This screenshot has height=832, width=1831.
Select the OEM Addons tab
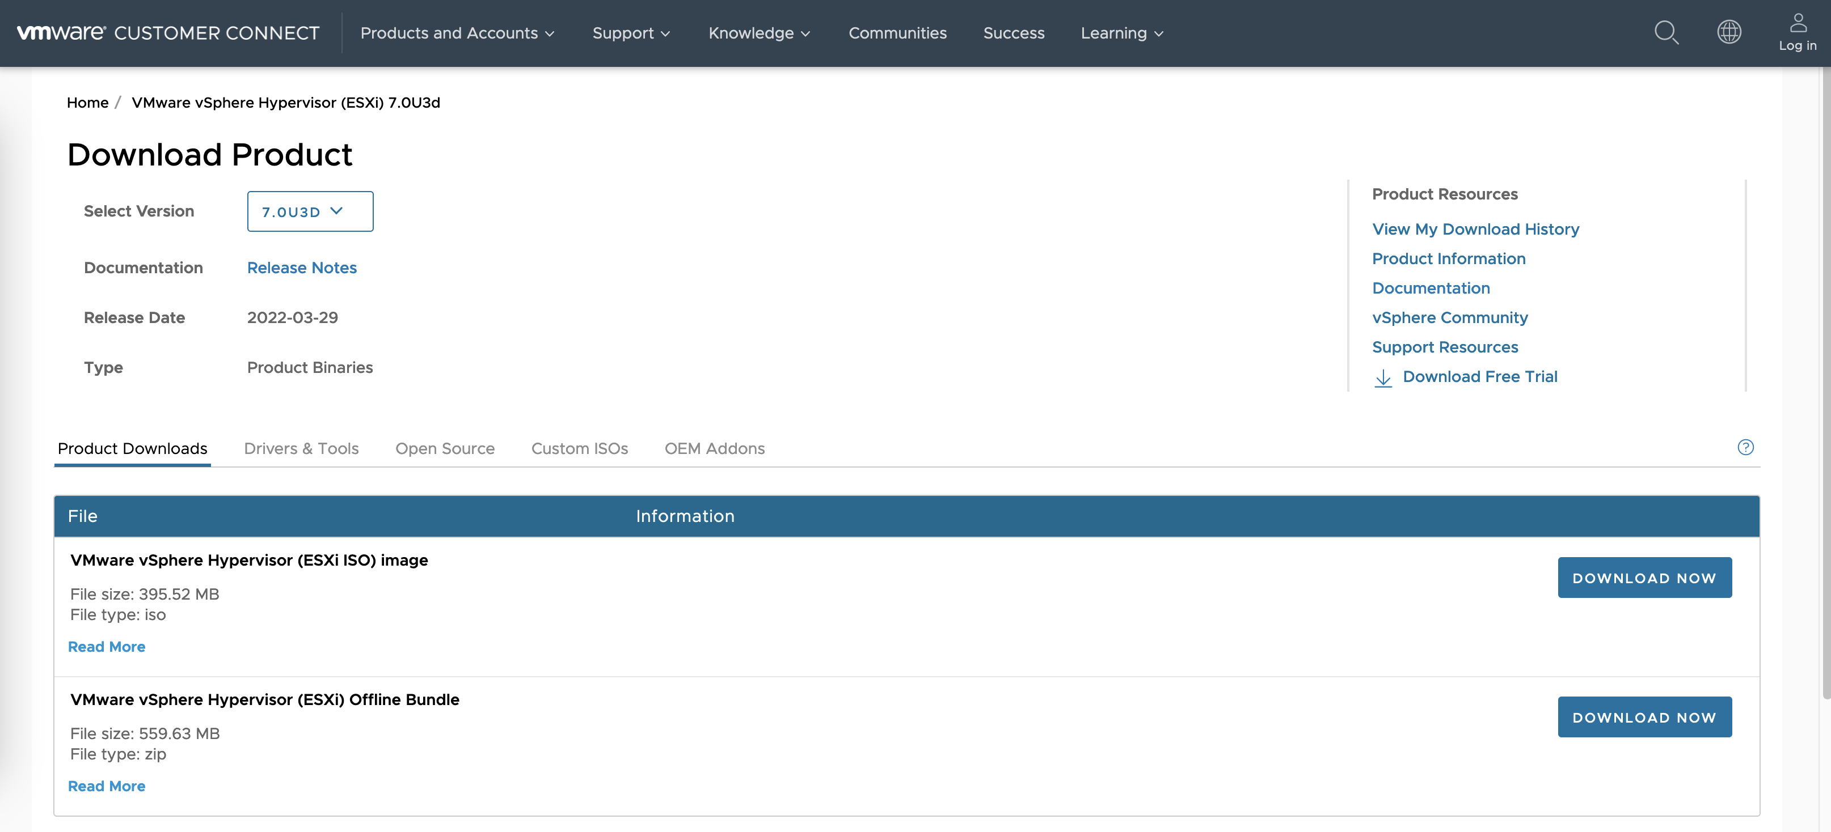(714, 448)
